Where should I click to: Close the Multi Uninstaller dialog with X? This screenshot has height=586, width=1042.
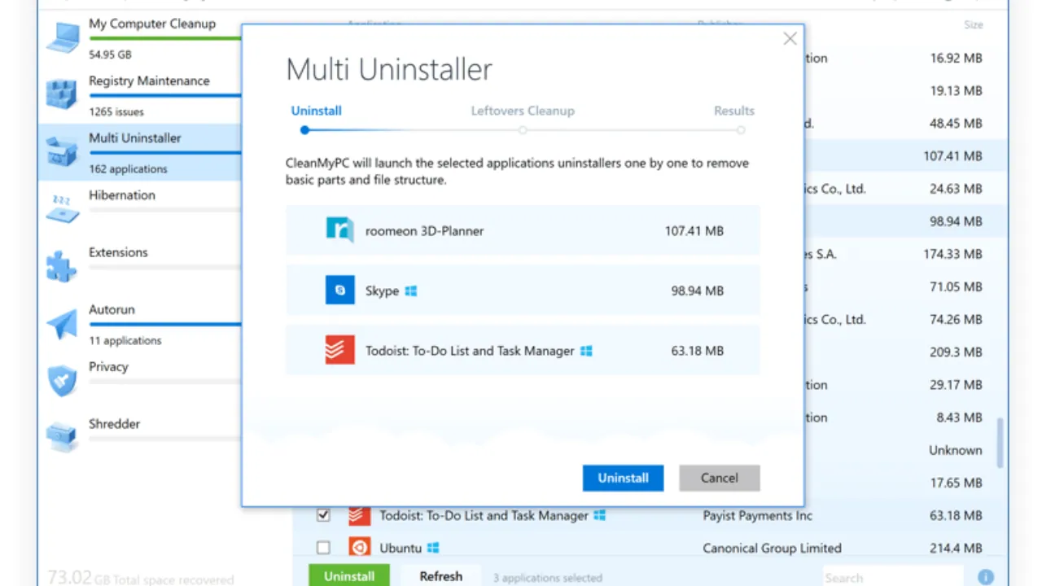pyautogui.click(x=790, y=39)
